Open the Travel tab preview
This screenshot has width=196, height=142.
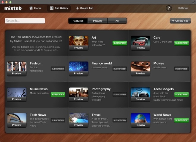(x=78, y=120)
